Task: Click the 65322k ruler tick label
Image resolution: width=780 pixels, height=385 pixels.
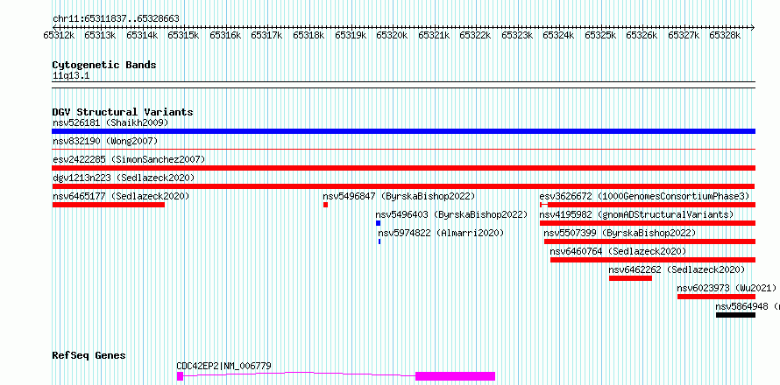Action: click(x=475, y=35)
